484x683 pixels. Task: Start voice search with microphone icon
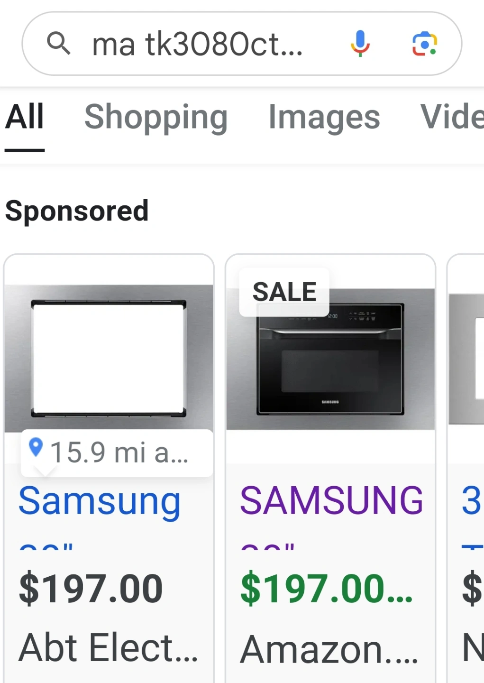(x=360, y=44)
